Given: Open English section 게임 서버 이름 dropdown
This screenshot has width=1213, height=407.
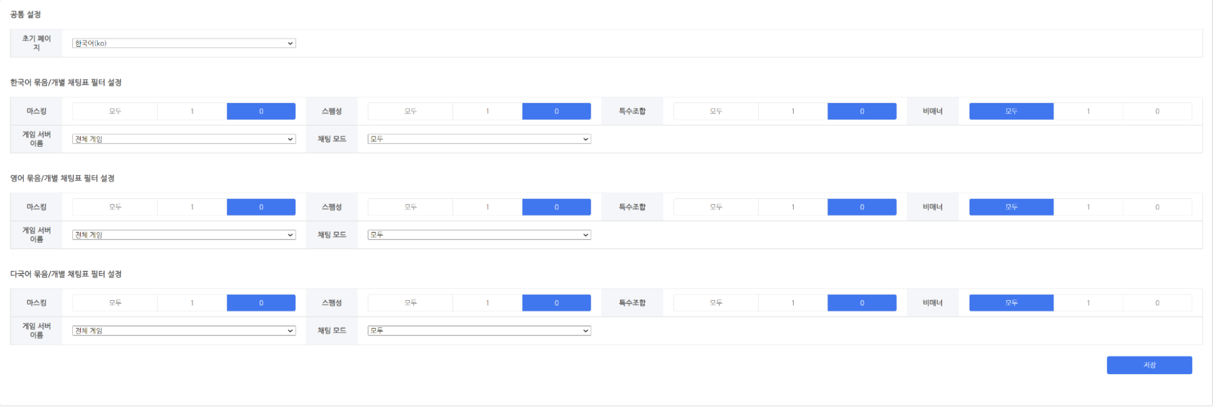Looking at the screenshot, I should [184, 235].
